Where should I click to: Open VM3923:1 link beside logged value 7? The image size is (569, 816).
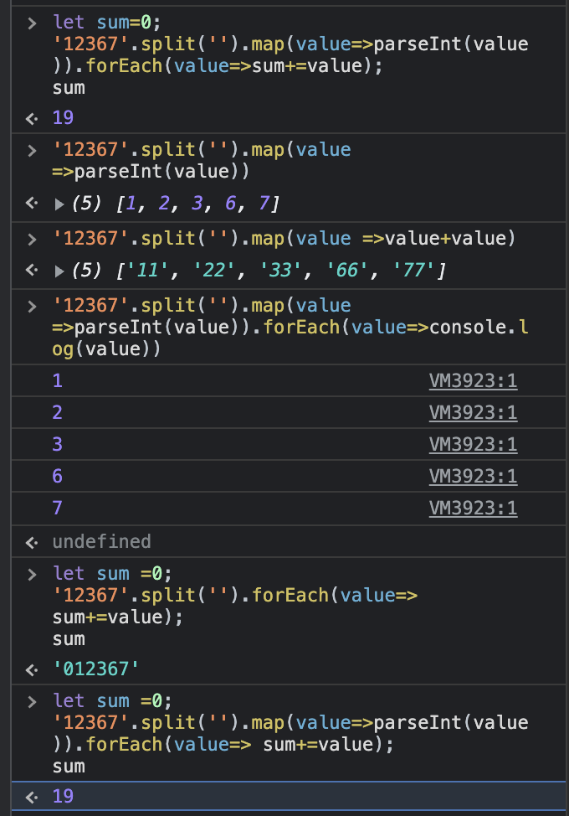click(x=473, y=508)
